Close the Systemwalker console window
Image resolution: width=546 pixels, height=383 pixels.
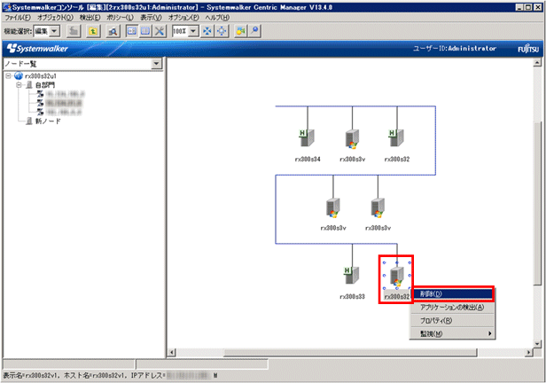(537, 7)
